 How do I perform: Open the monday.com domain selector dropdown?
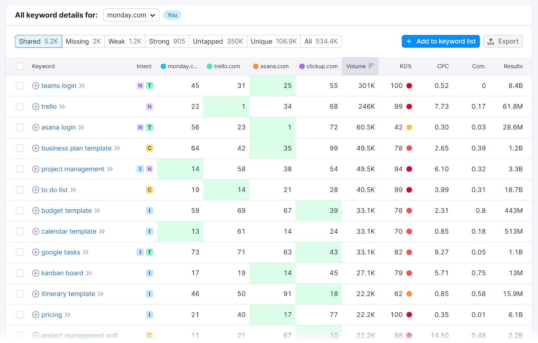tap(131, 15)
